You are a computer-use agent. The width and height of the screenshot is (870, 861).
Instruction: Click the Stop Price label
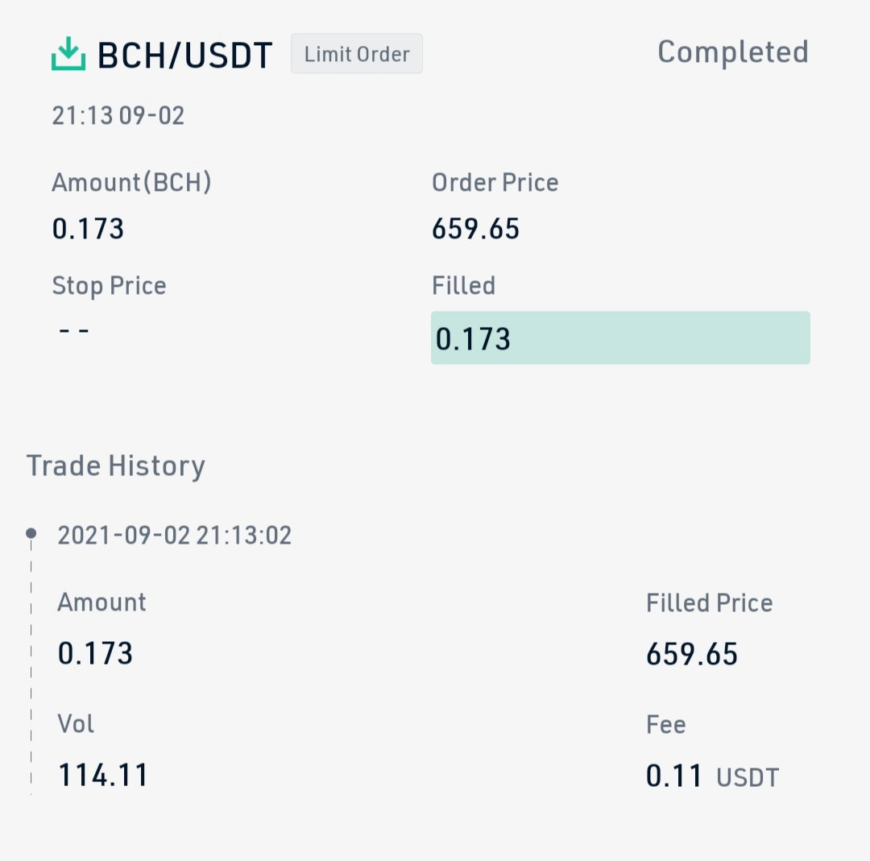pos(110,286)
